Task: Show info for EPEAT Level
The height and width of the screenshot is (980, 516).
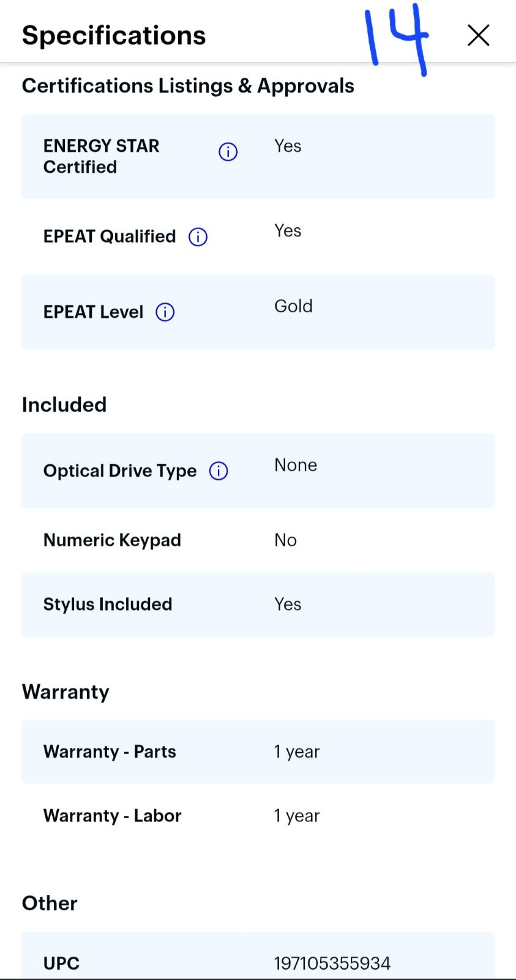Action: click(x=165, y=312)
